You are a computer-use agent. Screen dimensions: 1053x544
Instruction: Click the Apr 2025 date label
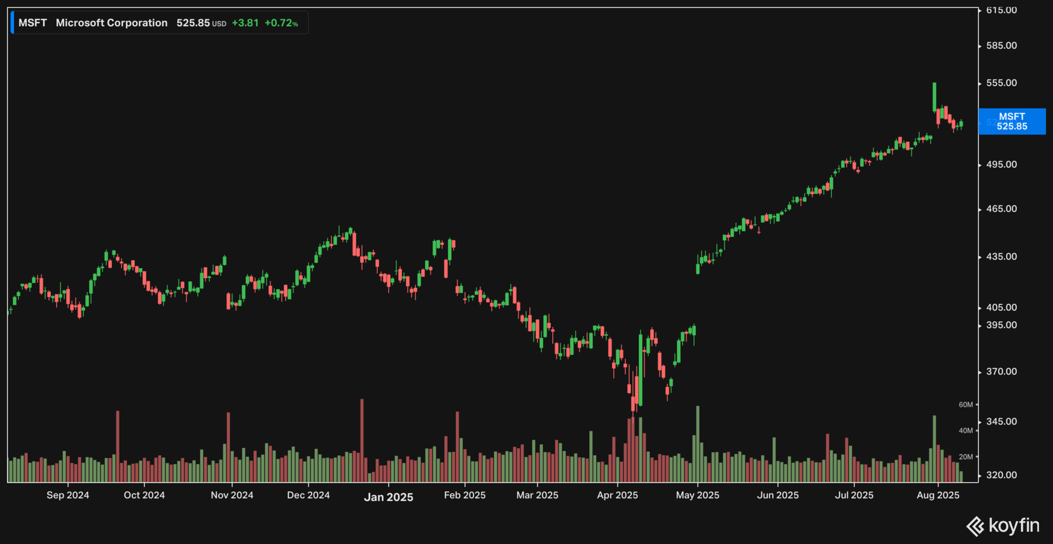(618, 495)
